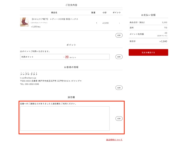195x143 pixels.
Task: Click the customer name ソレプロ テスト
Action: click(x=29, y=74)
